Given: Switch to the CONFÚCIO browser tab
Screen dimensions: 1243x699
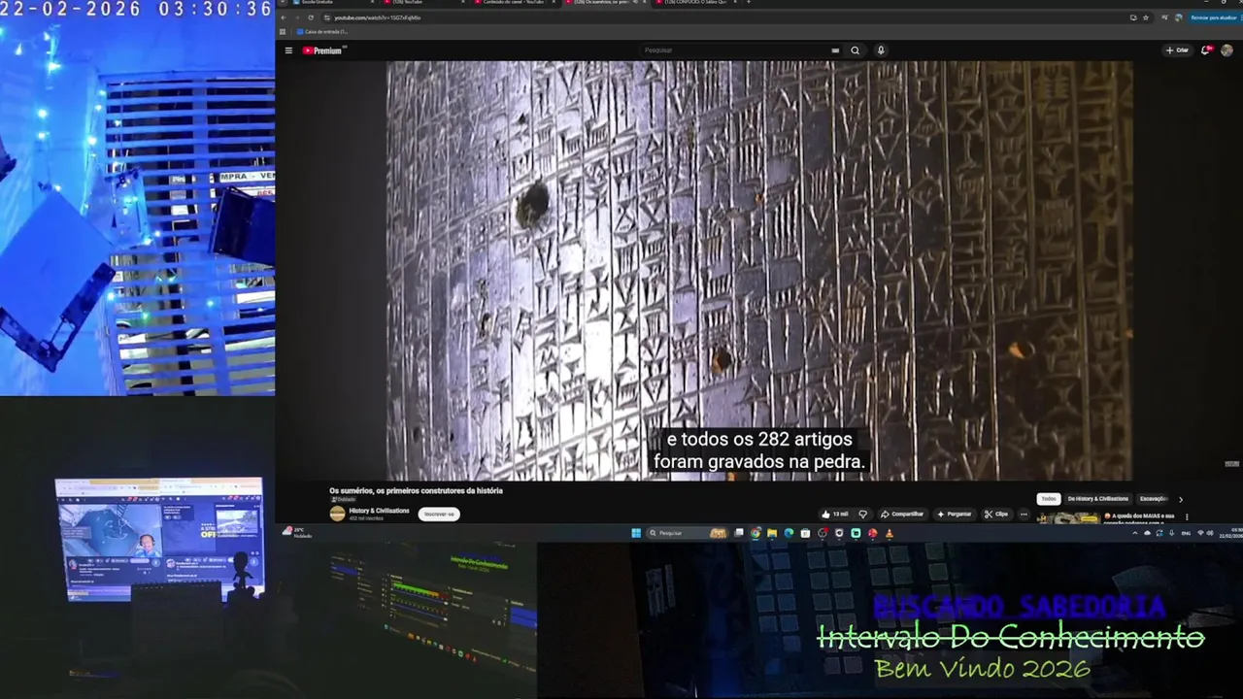Looking at the screenshot, I should point(697,2).
